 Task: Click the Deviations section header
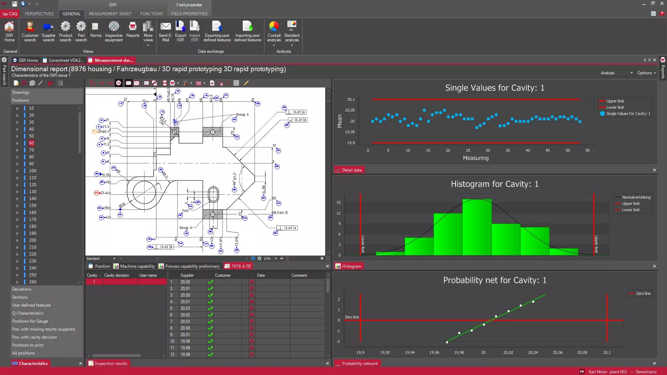pos(22,289)
